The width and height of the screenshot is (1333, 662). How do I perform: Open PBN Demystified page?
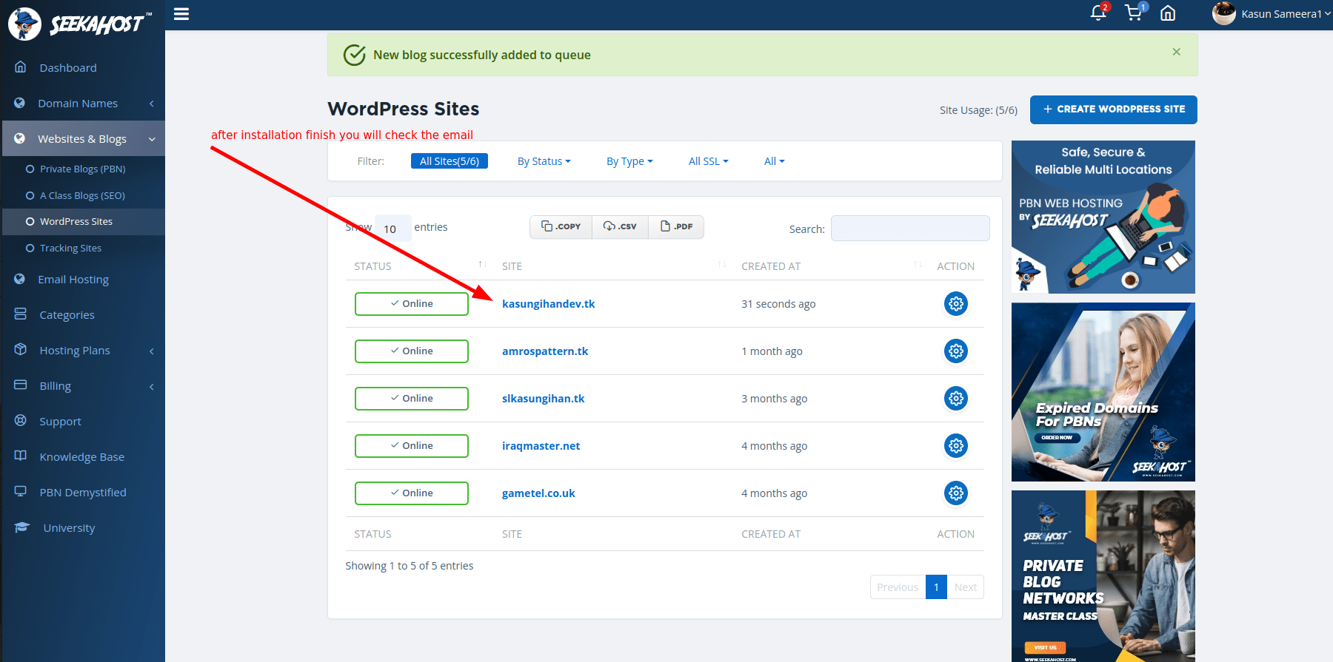point(83,492)
